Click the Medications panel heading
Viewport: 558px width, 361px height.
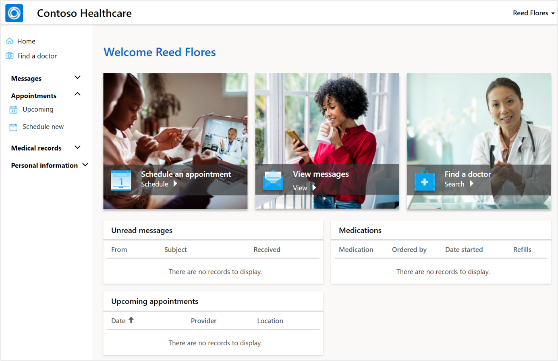pyautogui.click(x=360, y=230)
